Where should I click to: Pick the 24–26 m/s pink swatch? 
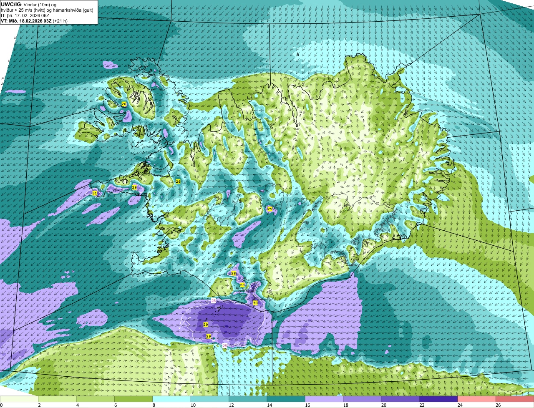click(477, 399)
